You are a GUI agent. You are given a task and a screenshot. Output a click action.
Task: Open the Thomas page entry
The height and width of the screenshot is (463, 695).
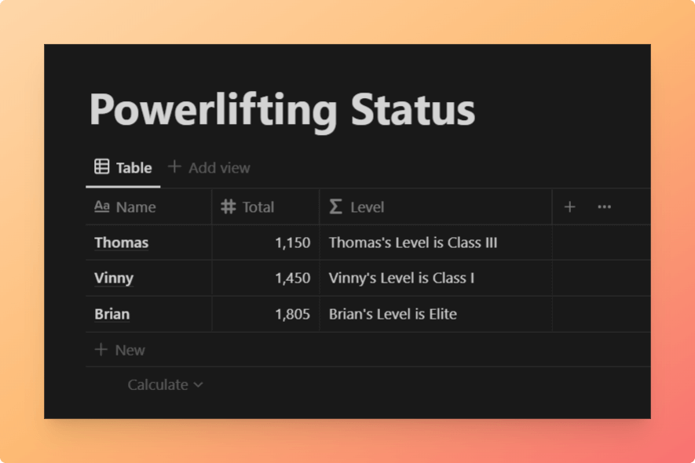122,242
